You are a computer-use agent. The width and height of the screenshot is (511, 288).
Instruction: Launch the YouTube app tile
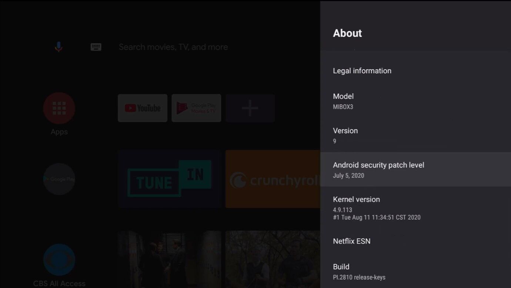pos(143,108)
